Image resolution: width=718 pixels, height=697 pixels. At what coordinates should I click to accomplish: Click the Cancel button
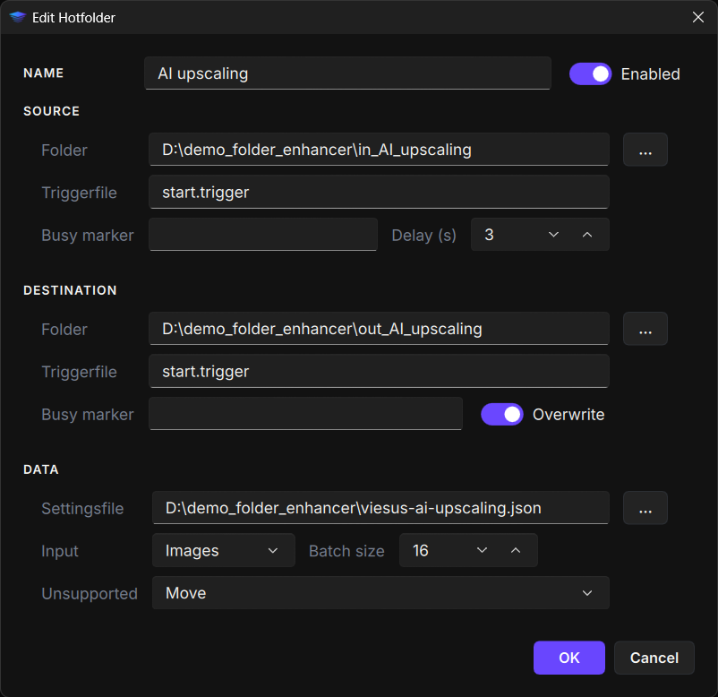click(654, 658)
